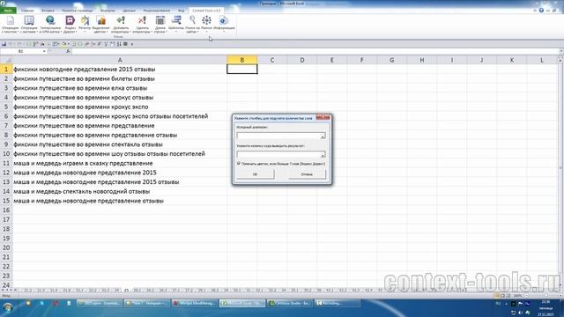Switch to the Данные (Data) ribbon tab
The height and width of the screenshot is (317, 564).
tap(130, 11)
